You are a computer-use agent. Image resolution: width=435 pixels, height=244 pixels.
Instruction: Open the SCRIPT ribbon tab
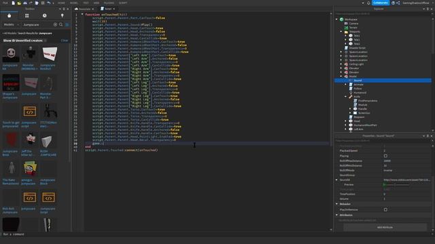point(123,3)
